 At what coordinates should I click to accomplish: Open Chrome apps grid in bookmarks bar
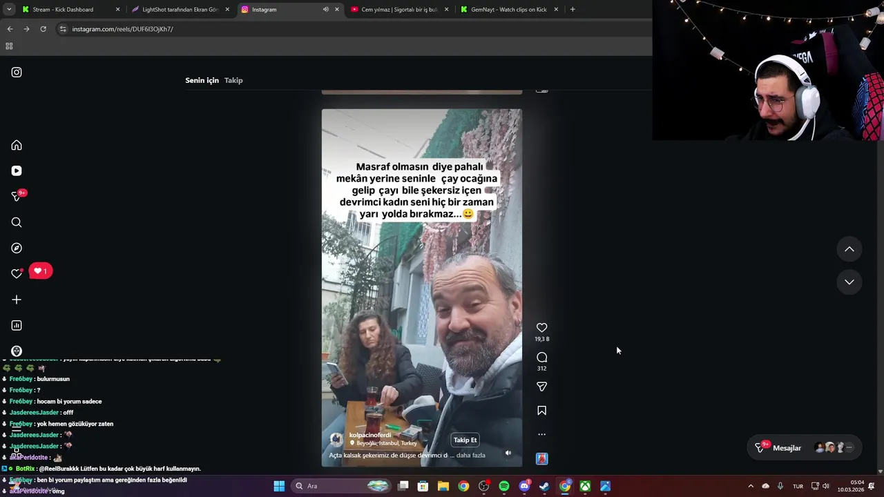9,46
